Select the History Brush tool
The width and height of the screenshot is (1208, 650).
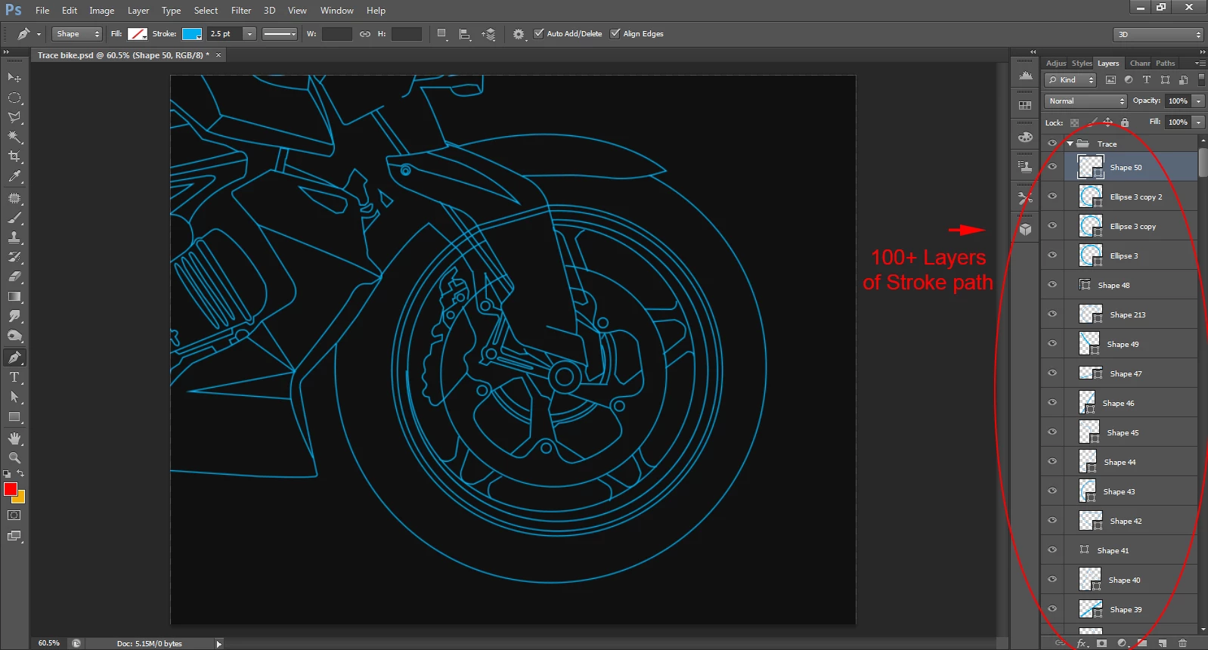pyautogui.click(x=14, y=257)
